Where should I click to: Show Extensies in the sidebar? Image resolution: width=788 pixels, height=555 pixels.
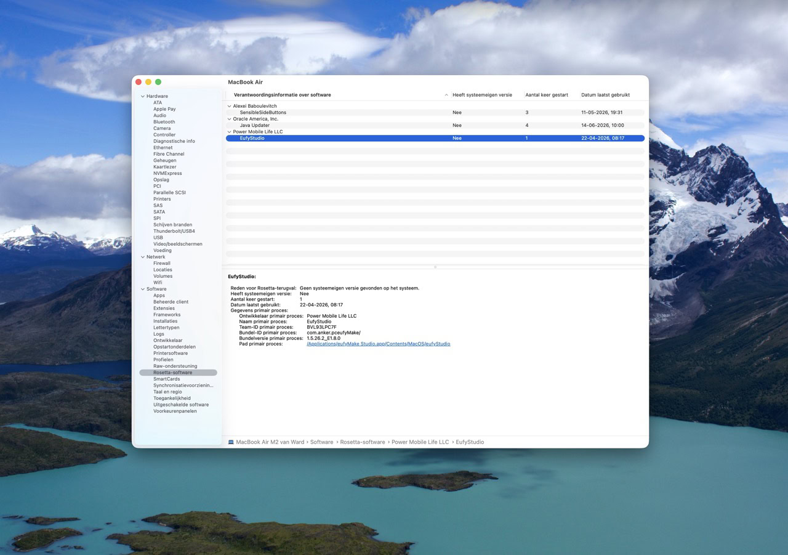[164, 309]
